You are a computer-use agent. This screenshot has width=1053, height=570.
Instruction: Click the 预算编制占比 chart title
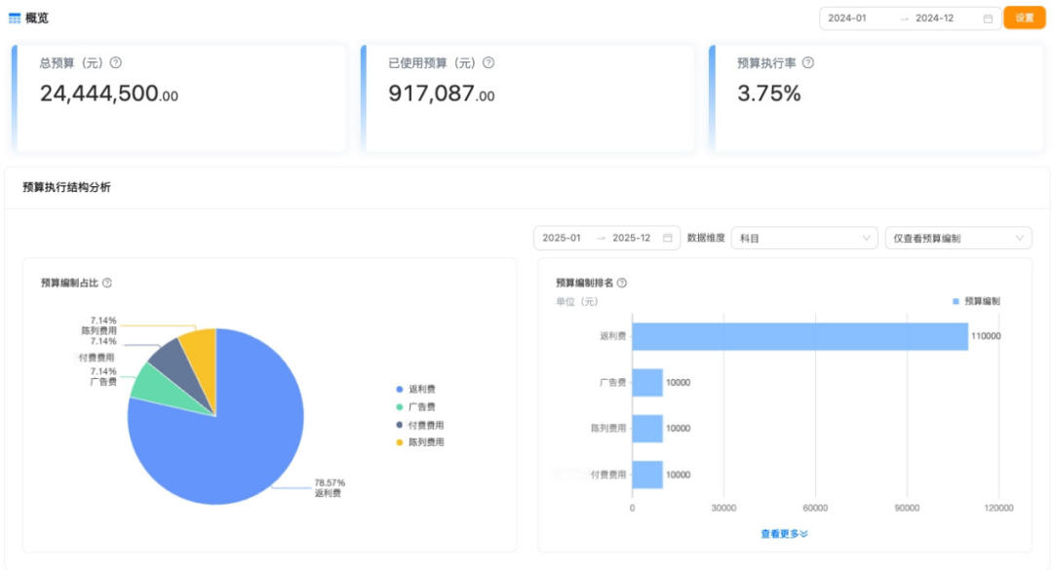coord(70,283)
